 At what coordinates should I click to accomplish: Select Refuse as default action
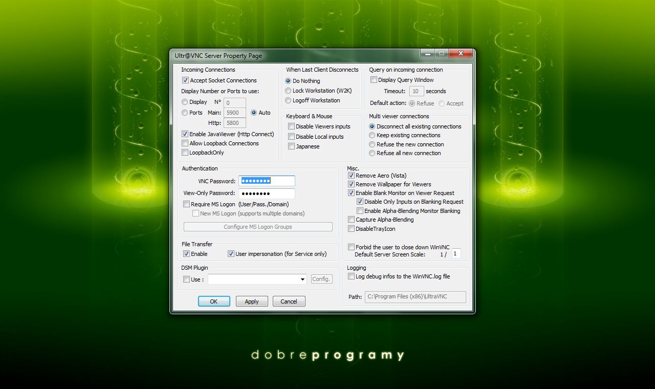(412, 103)
